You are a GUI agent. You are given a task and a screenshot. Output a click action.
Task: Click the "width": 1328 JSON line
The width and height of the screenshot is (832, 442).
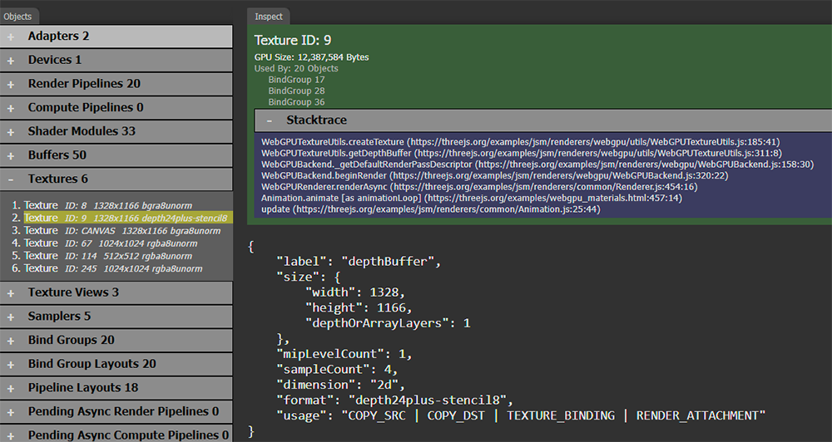(x=355, y=292)
